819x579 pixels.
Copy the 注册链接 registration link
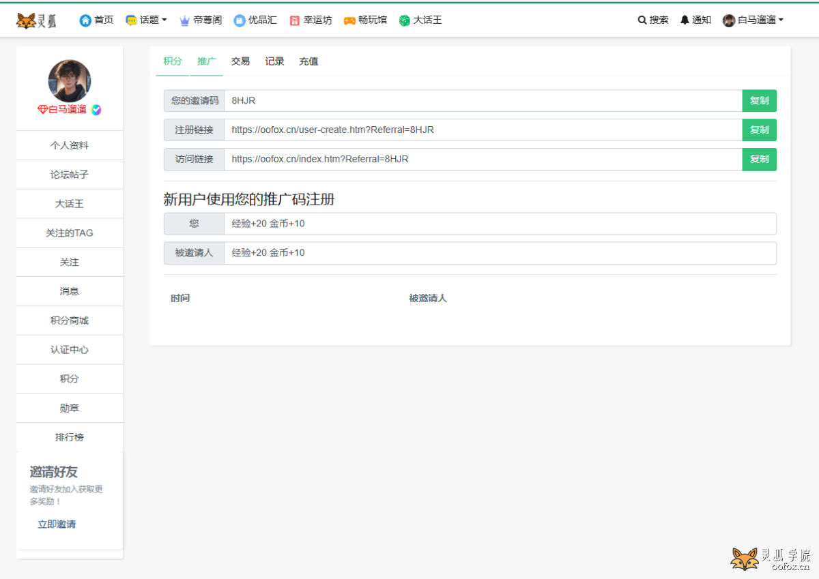tap(759, 130)
